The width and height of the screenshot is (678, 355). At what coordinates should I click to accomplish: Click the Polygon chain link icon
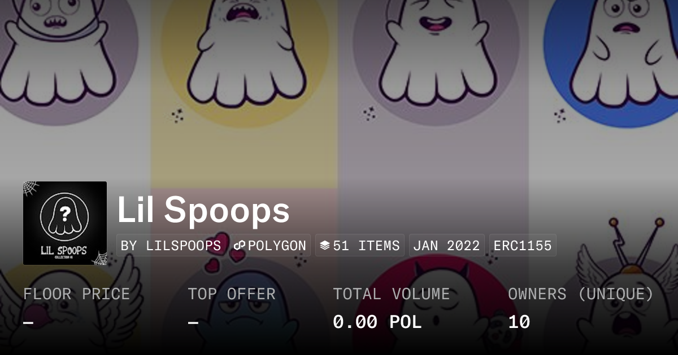pyautogui.click(x=240, y=246)
